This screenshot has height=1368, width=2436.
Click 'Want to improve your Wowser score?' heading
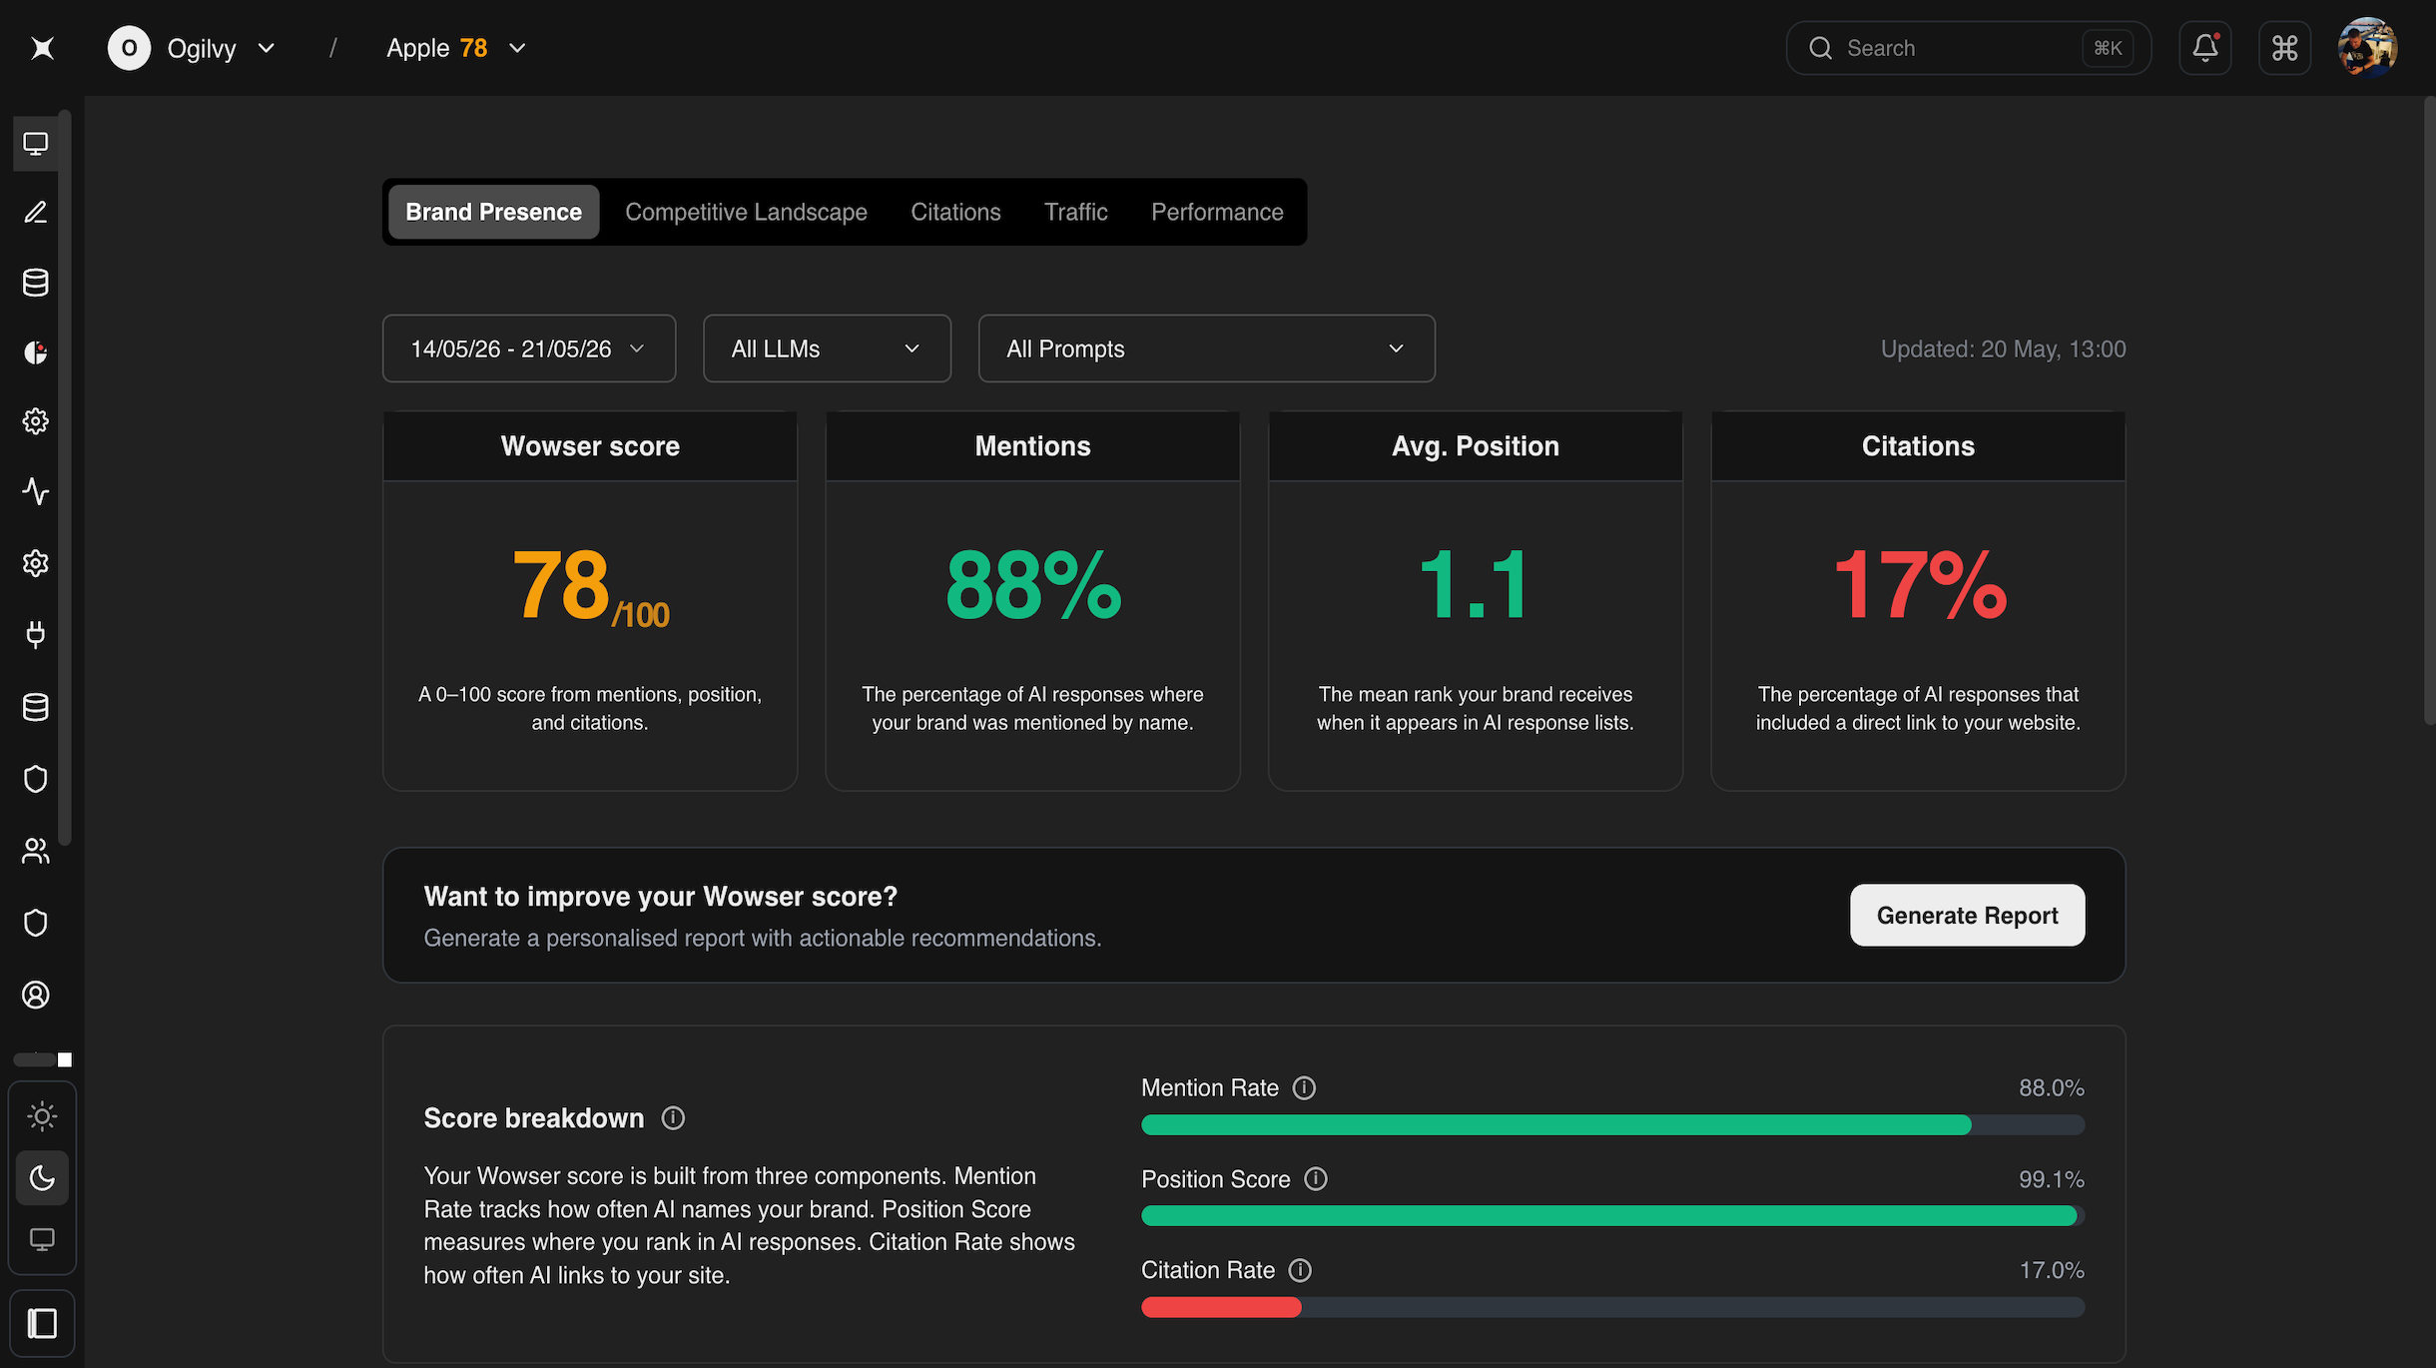[x=660, y=897]
